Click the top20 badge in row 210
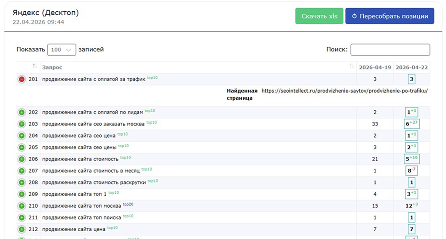 coord(128,205)
